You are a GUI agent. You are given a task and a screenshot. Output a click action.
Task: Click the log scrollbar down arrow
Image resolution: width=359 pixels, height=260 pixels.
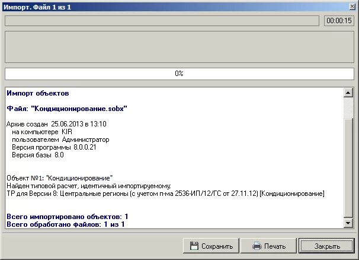(348, 223)
